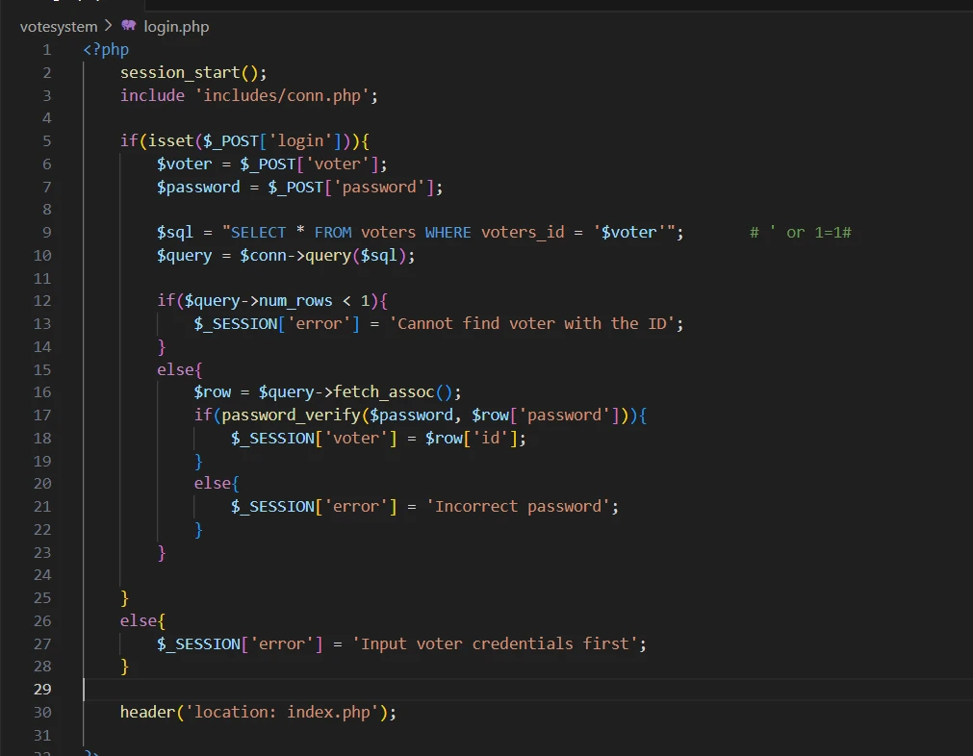Click line number 5 in gutter
This screenshot has width=973, height=756.
click(47, 141)
